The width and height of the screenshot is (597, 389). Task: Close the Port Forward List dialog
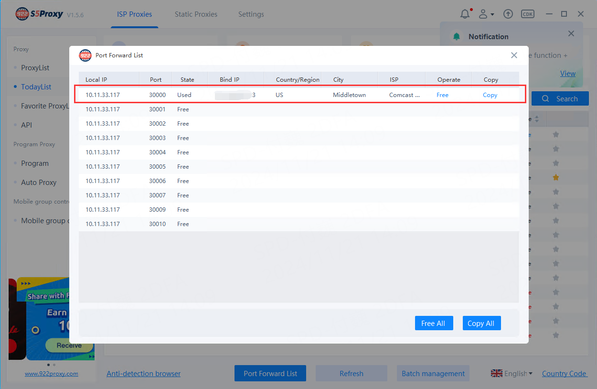[x=514, y=55]
